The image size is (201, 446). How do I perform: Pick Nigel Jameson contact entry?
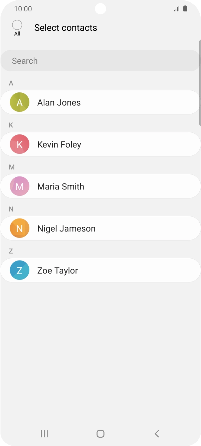(x=100, y=228)
